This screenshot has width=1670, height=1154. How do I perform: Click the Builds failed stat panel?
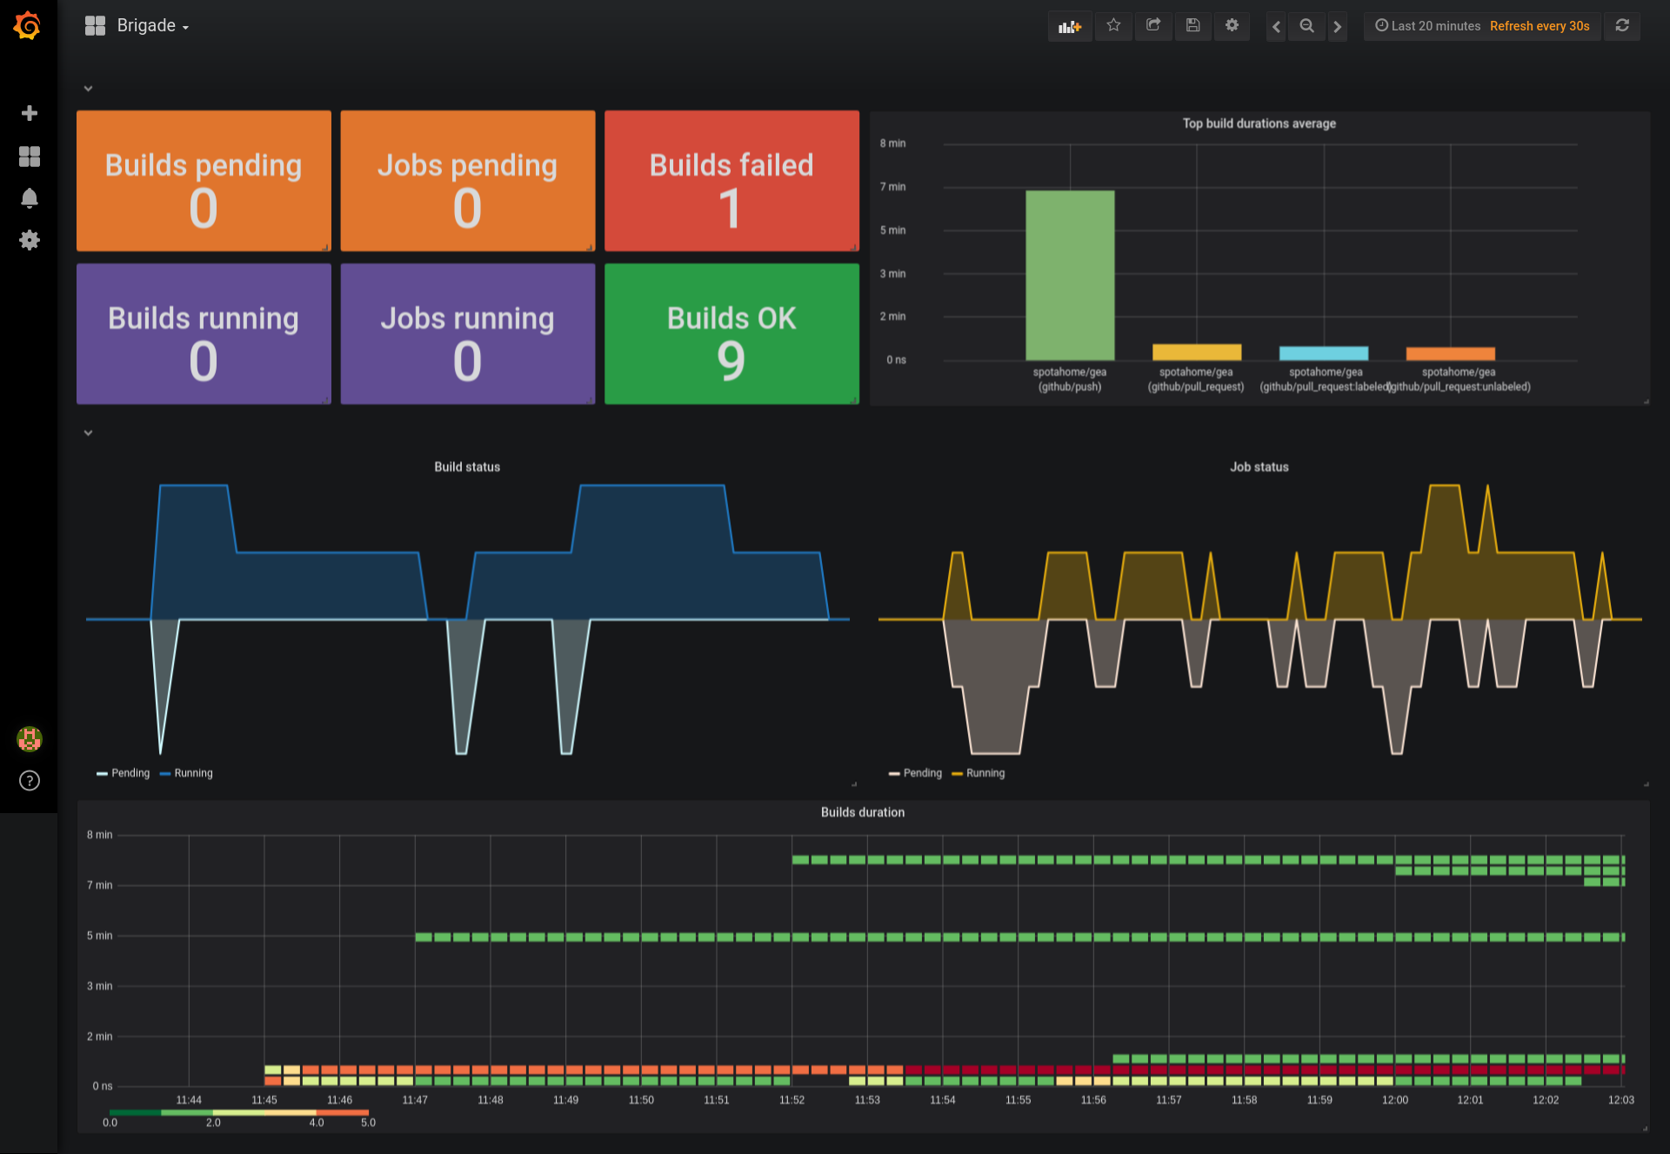[x=731, y=181]
